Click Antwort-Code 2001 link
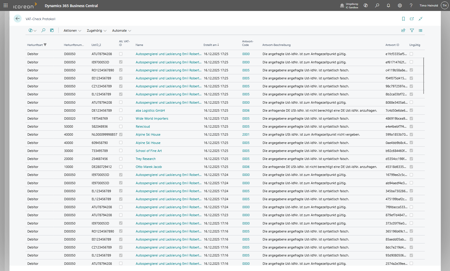 (246, 134)
